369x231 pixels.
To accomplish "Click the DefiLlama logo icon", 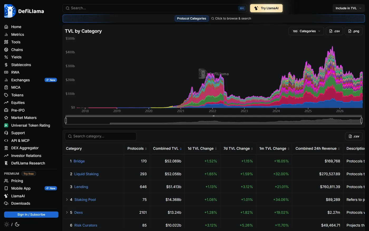I will (10, 11).
